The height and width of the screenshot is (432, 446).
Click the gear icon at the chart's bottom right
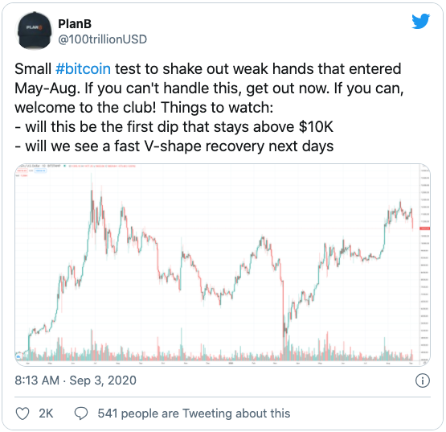(424, 363)
